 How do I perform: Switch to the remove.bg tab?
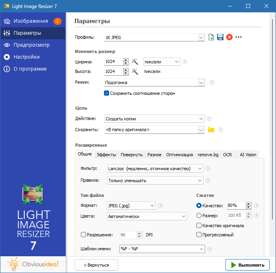208,155
